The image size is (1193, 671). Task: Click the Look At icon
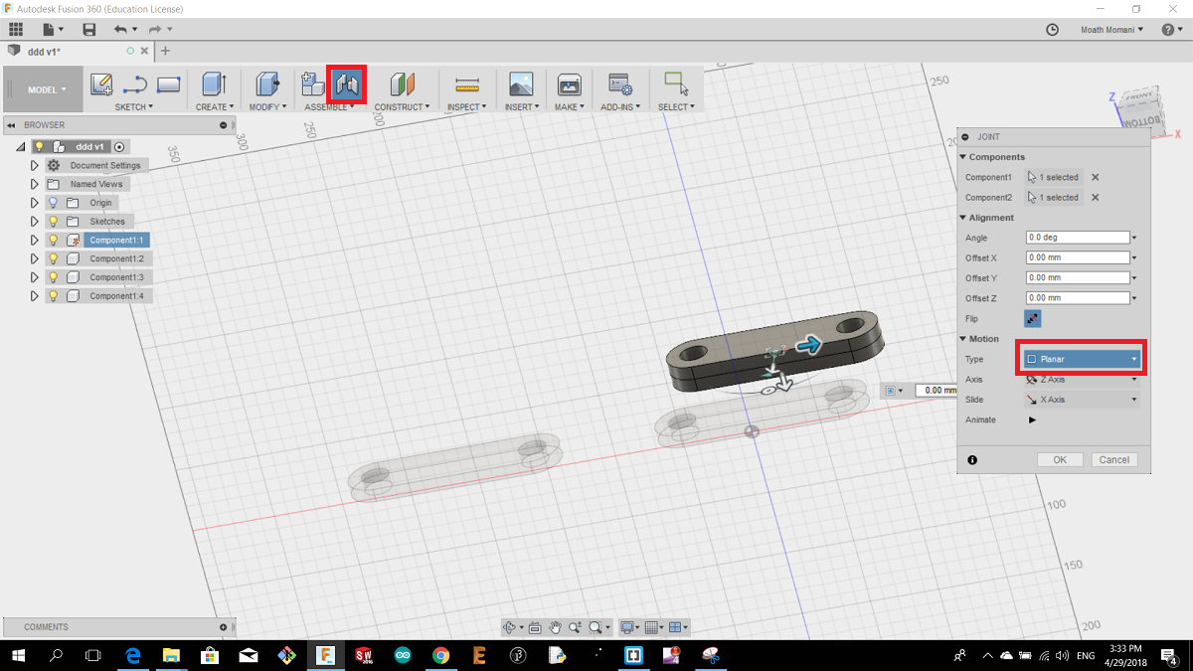click(535, 627)
